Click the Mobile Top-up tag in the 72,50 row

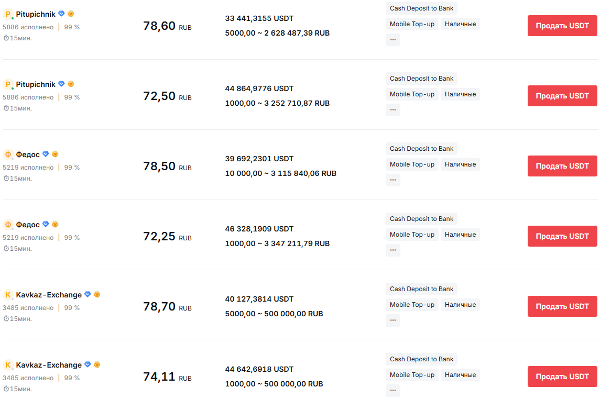click(412, 94)
